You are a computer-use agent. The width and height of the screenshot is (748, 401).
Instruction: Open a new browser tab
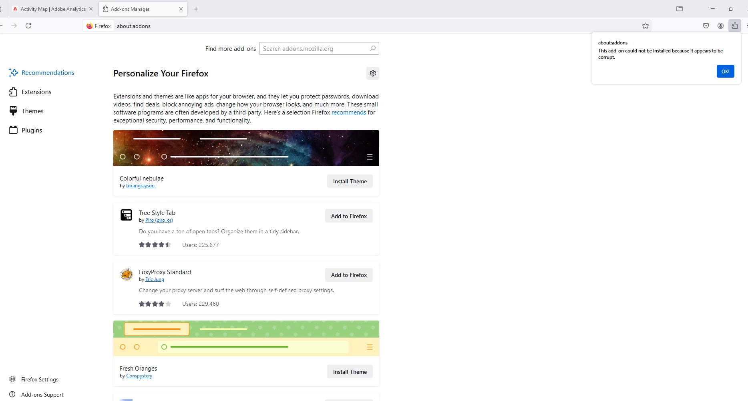[x=196, y=9]
